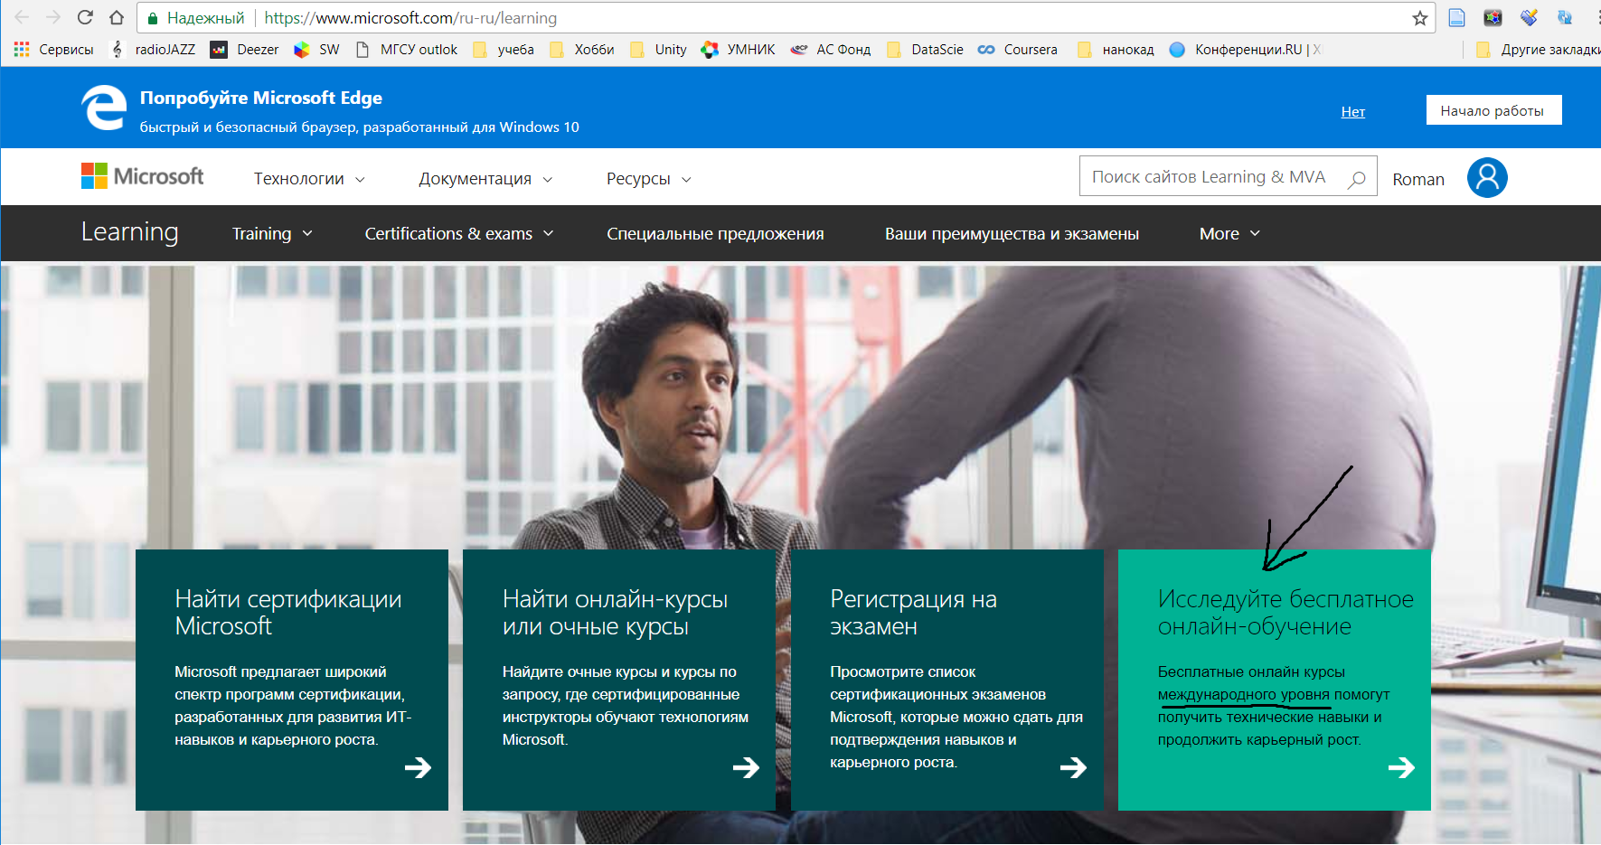Open the Coursera bookmark

[x=1017, y=50]
